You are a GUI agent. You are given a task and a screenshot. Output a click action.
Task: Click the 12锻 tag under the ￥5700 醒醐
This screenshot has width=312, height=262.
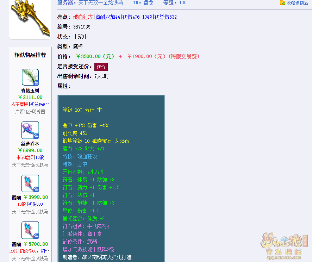(x=13, y=251)
